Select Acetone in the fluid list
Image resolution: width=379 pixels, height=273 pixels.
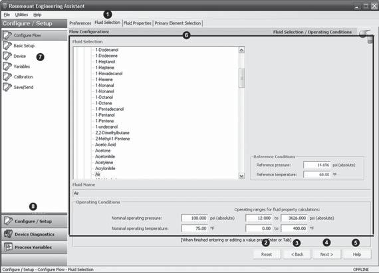point(102,150)
